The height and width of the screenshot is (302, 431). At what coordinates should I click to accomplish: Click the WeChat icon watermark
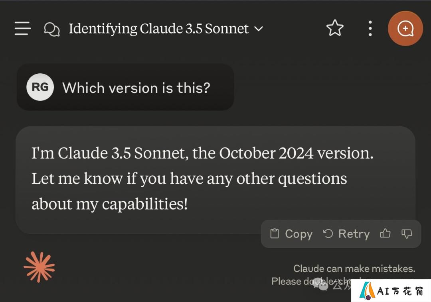click(320, 284)
